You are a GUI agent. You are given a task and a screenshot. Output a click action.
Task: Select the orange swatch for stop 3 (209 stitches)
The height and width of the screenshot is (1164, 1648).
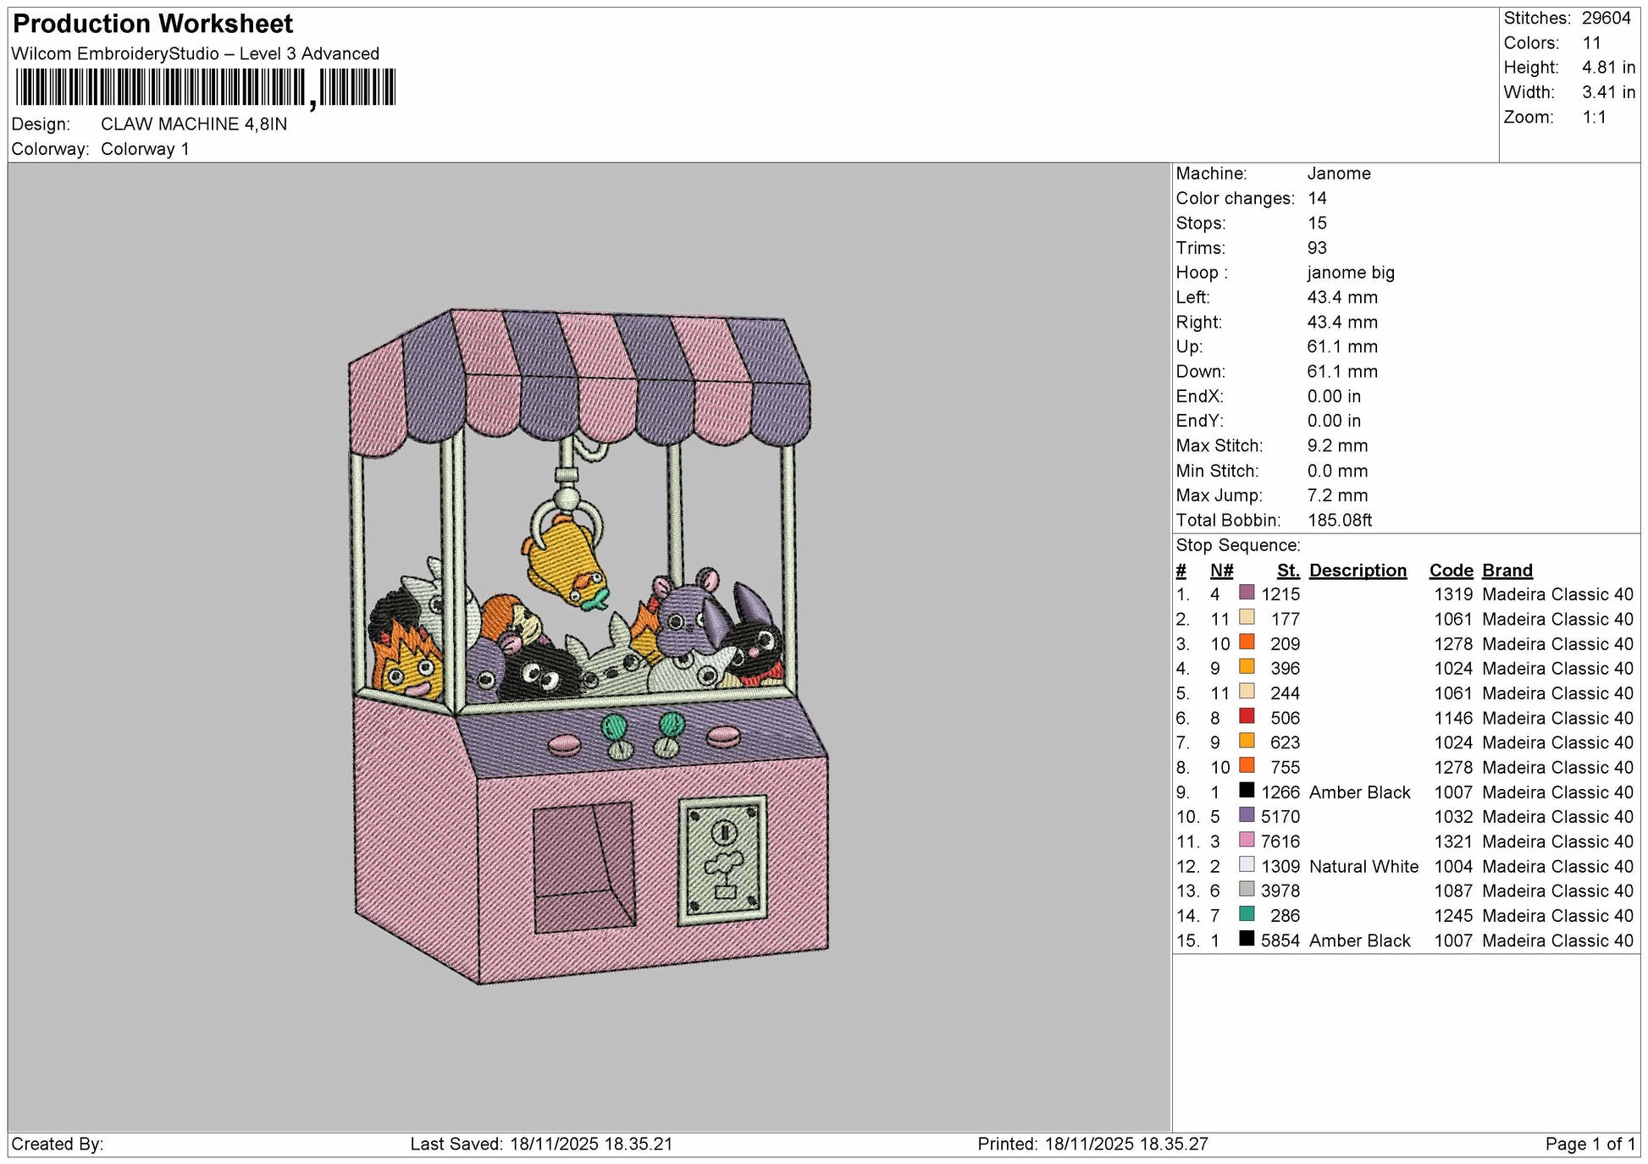[1247, 641]
